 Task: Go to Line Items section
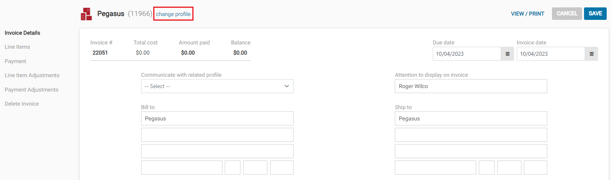(x=17, y=47)
